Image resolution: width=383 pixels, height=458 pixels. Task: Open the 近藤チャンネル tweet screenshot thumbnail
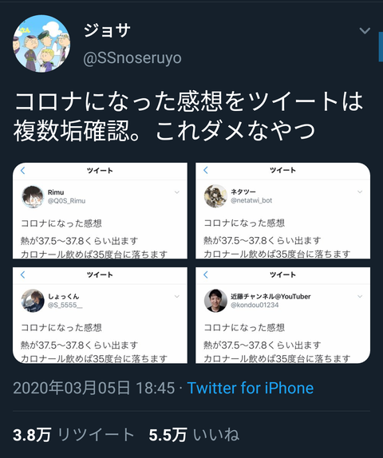282,315
